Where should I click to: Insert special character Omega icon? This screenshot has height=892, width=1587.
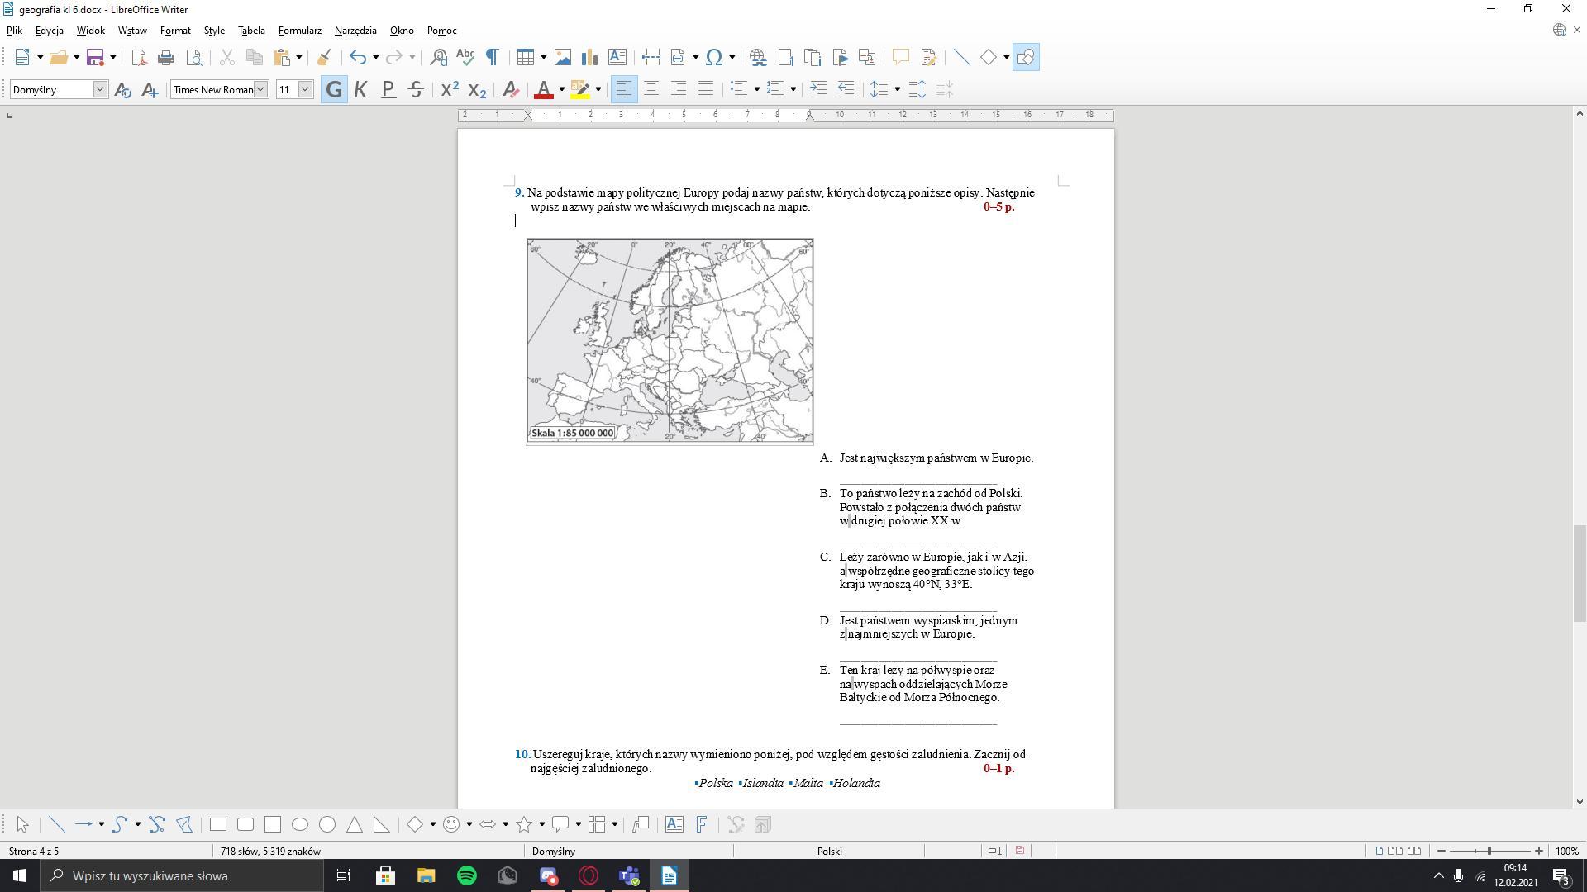(x=714, y=57)
